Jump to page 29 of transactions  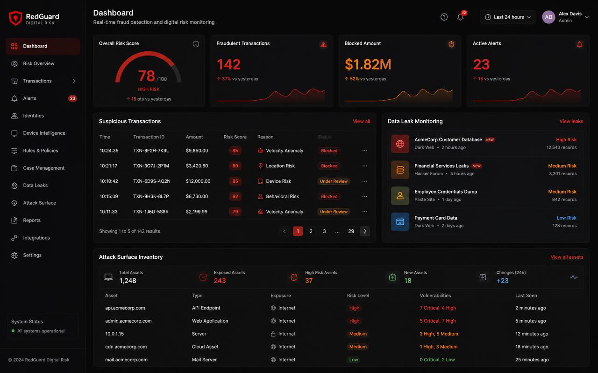(x=351, y=231)
